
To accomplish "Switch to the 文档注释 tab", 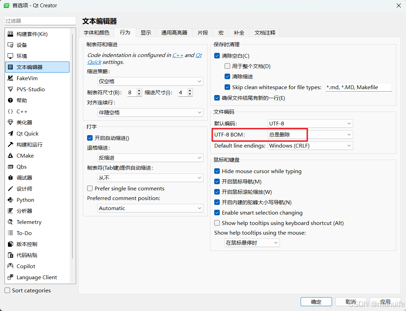I will (x=265, y=32).
